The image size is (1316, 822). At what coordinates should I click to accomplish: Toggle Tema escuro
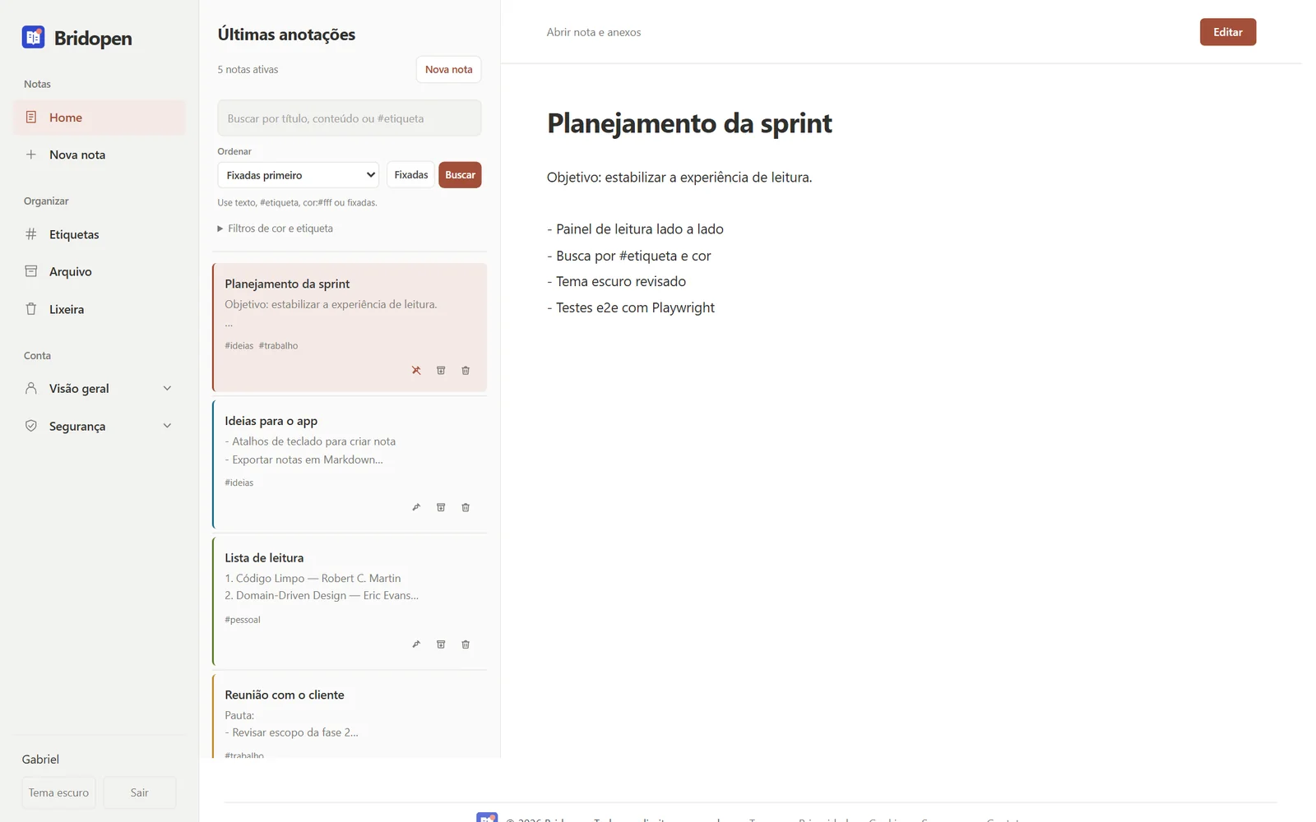pos(58,792)
